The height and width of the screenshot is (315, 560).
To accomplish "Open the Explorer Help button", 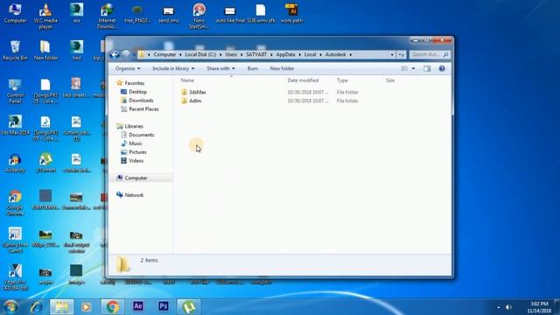I will tap(442, 68).
